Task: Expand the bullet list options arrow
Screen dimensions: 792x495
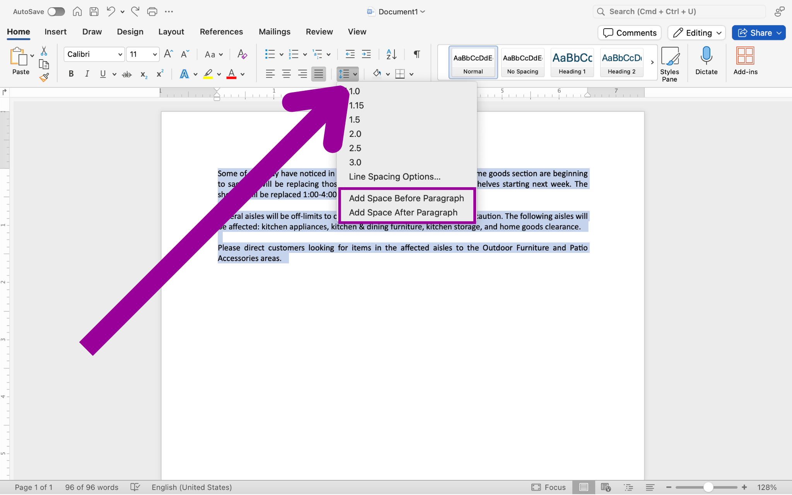Action: coord(282,55)
